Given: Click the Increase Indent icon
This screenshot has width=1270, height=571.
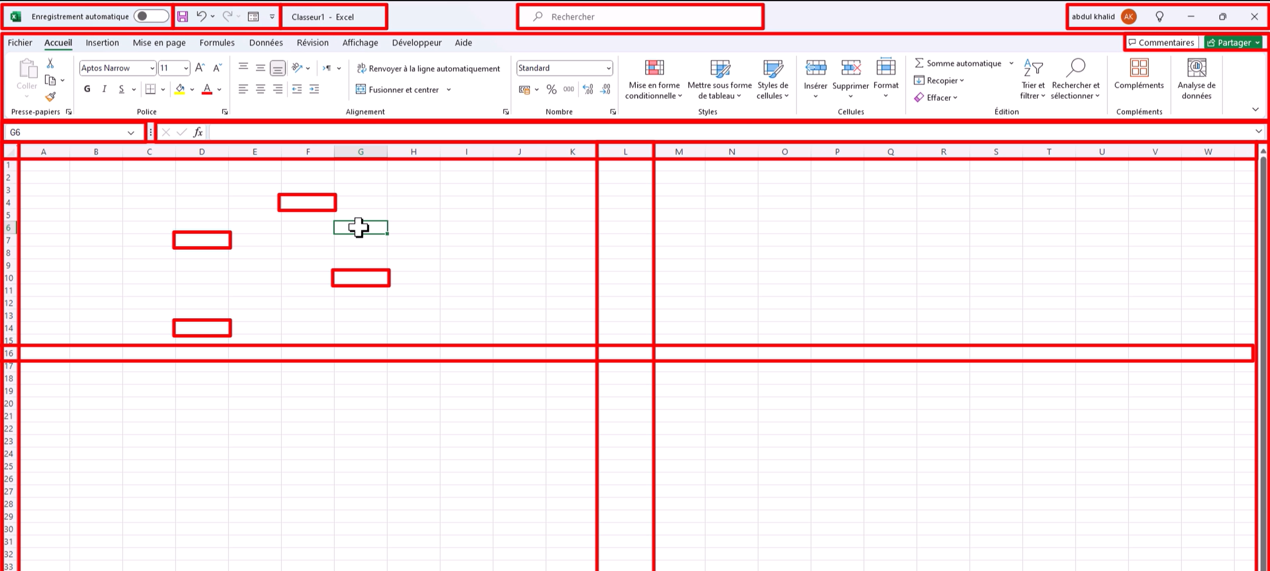Looking at the screenshot, I should 314,89.
